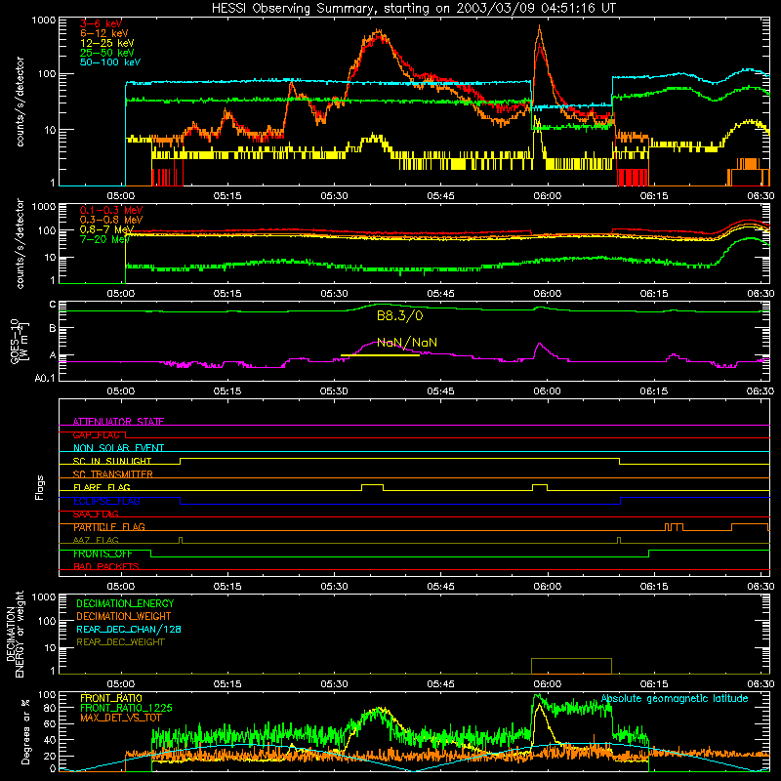This screenshot has width=781, height=781.
Task: Click the yellow flare duration bar in GOES plot
Action: click(x=380, y=355)
